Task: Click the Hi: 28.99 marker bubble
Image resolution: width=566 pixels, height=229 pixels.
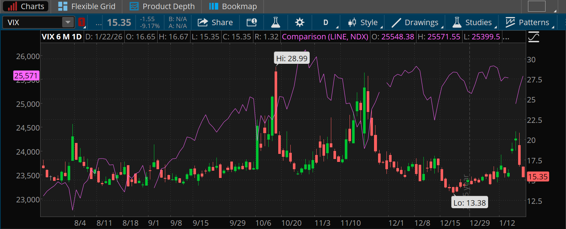Action: coord(291,58)
